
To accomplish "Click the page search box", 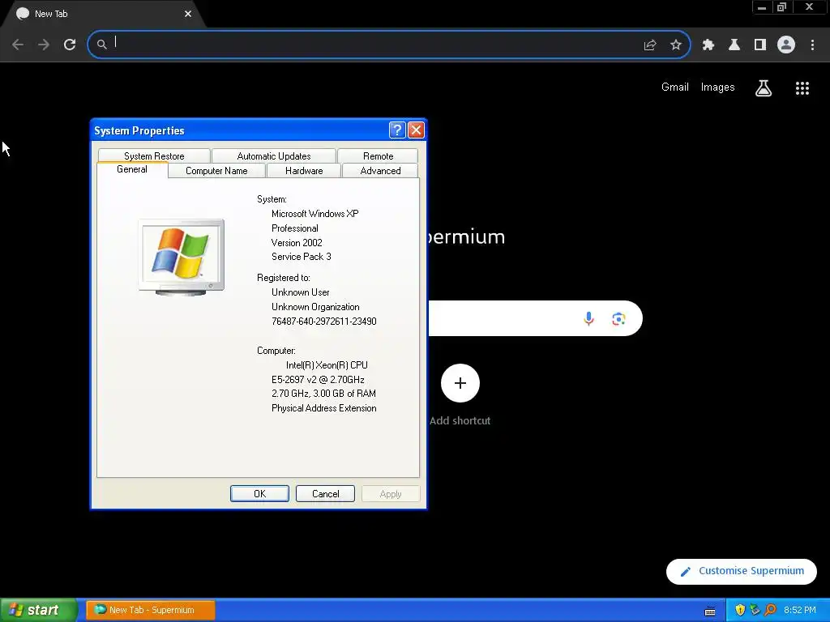I will (535, 318).
